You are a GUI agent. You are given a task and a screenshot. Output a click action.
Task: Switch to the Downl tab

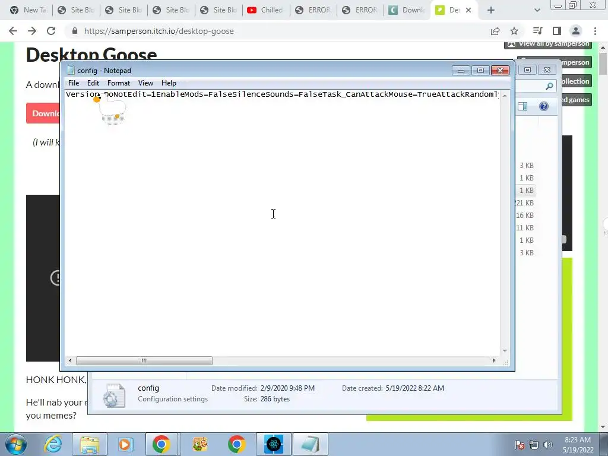407,10
